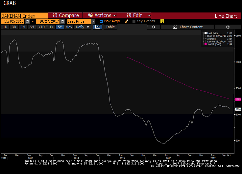Click the Last Price field box

coord(79,21)
